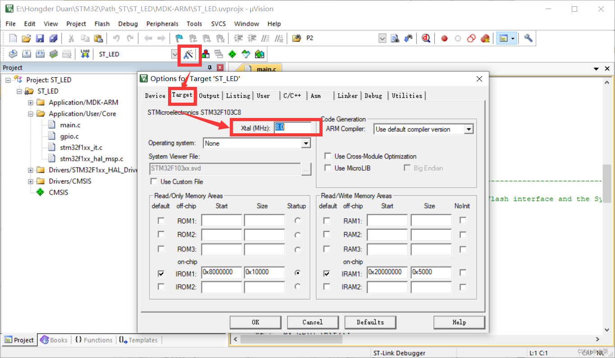Open Configuration via the wrench icon
The image size is (615, 358).
click(x=528, y=38)
